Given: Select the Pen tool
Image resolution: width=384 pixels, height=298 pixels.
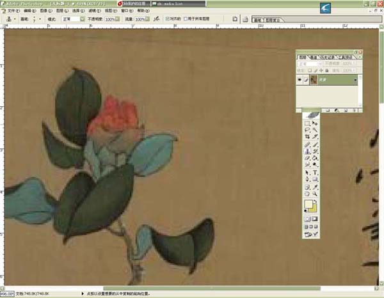Looking at the screenshot, I should pos(307,179).
